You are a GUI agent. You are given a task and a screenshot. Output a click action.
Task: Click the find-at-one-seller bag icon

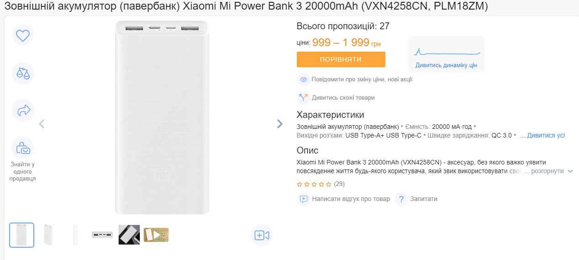coord(23,148)
